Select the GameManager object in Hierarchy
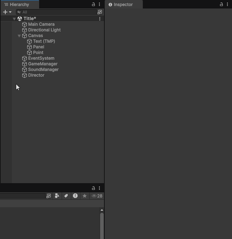Viewport: 232px width, 239px height. (x=43, y=64)
